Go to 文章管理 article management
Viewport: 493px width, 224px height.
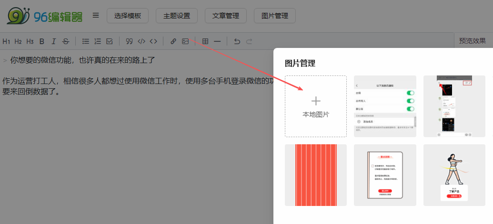(226, 16)
